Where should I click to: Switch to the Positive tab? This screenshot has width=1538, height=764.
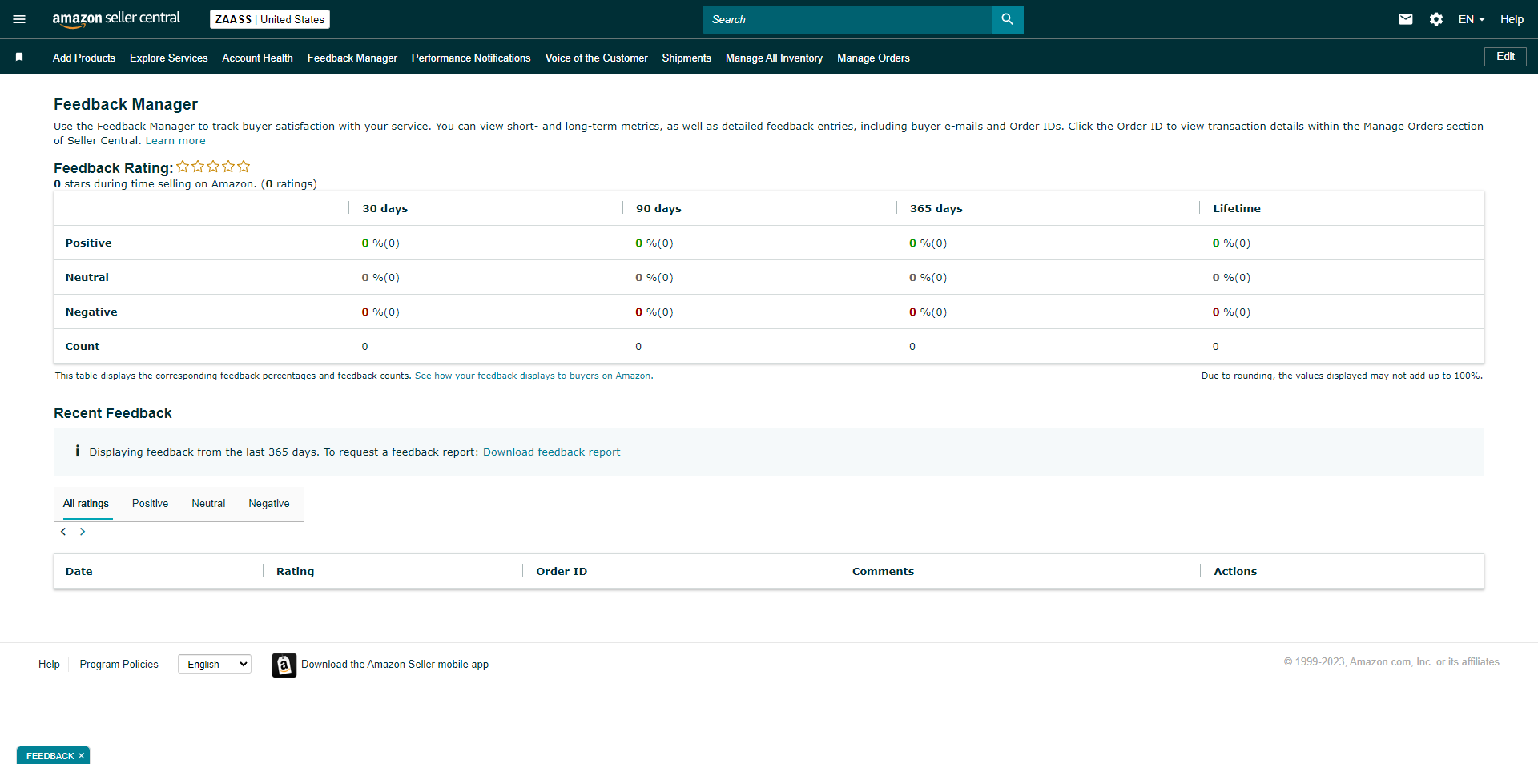point(150,503)
